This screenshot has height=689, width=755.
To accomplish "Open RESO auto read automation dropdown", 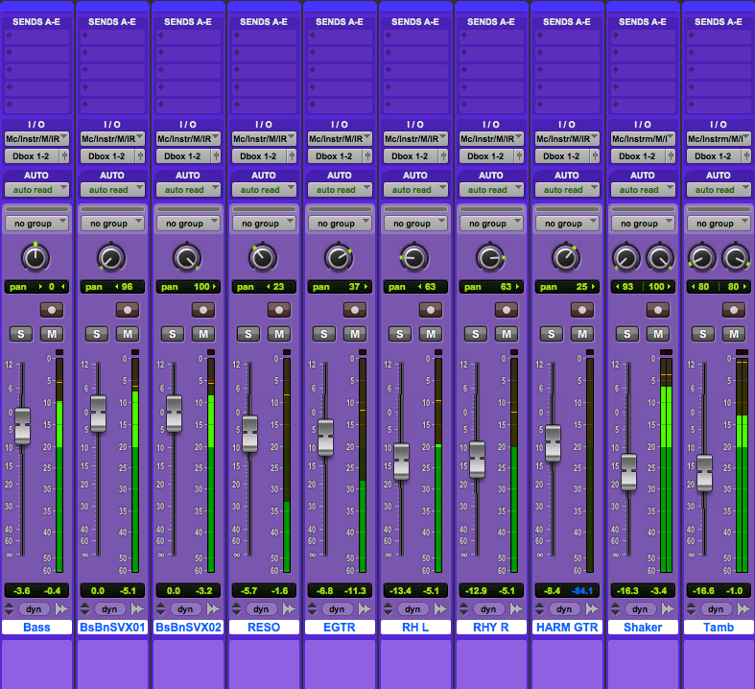I will (264, 190).
